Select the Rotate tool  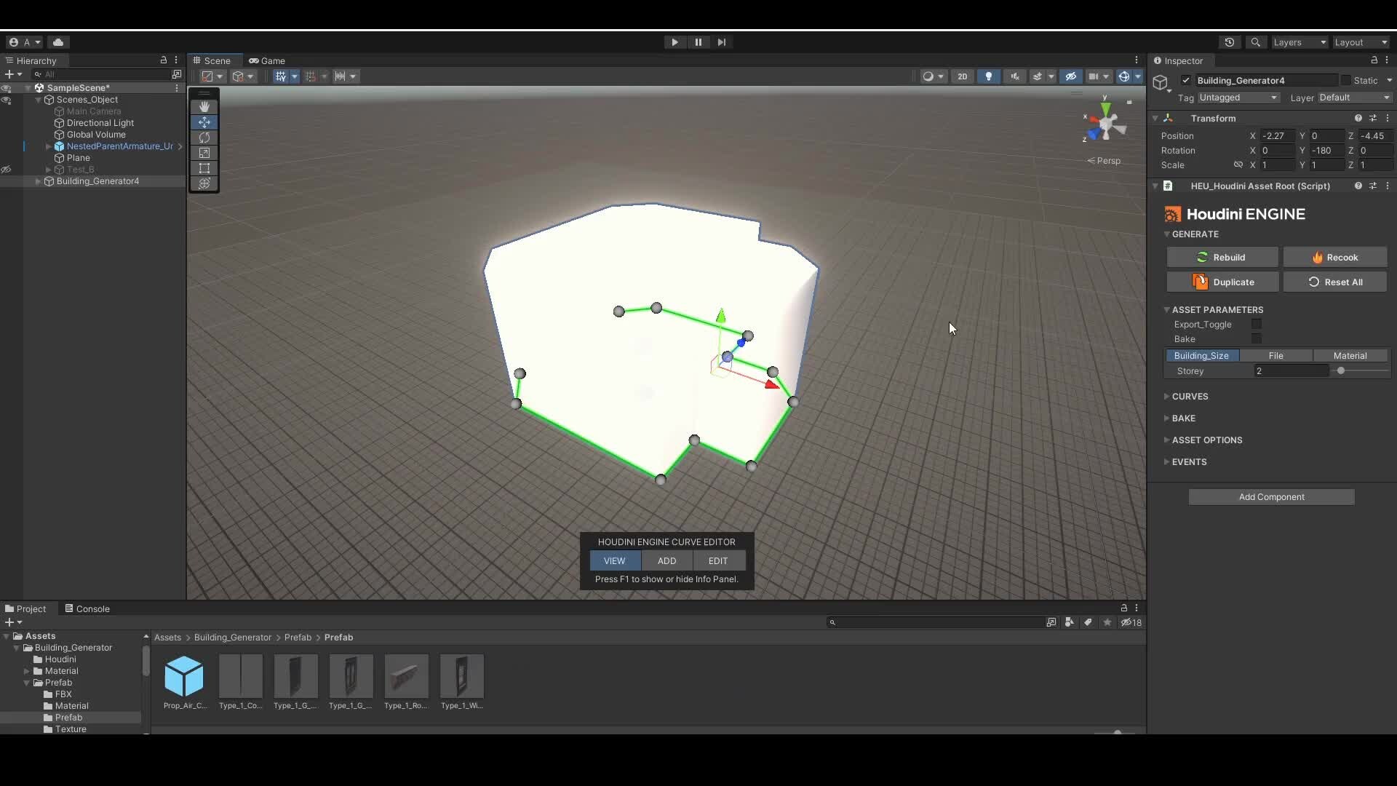pyautogui.click(x=204, y=138)
